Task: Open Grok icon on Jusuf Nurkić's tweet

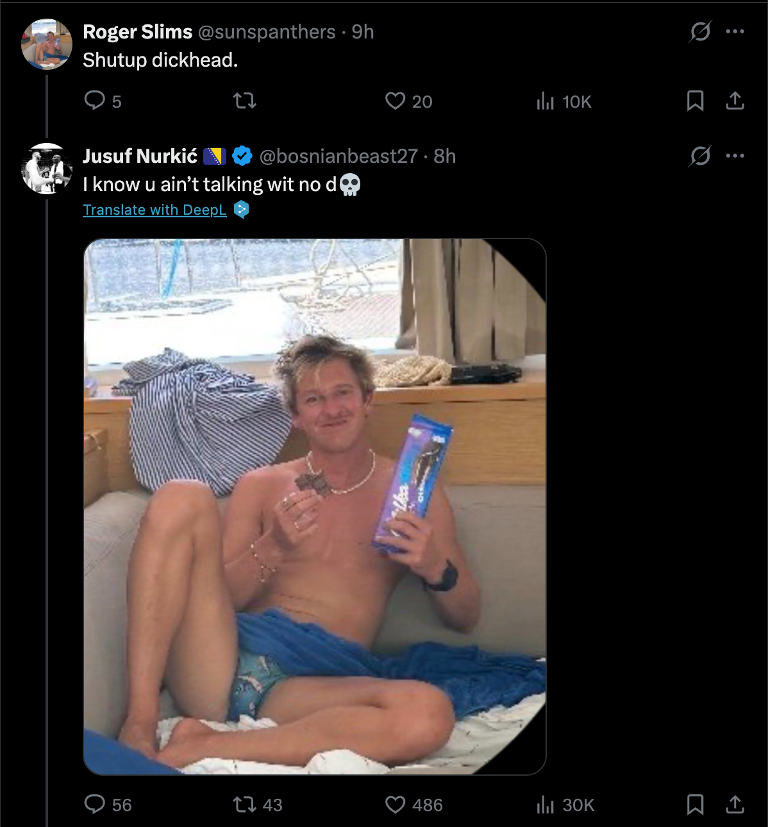Action: (700, 155)
